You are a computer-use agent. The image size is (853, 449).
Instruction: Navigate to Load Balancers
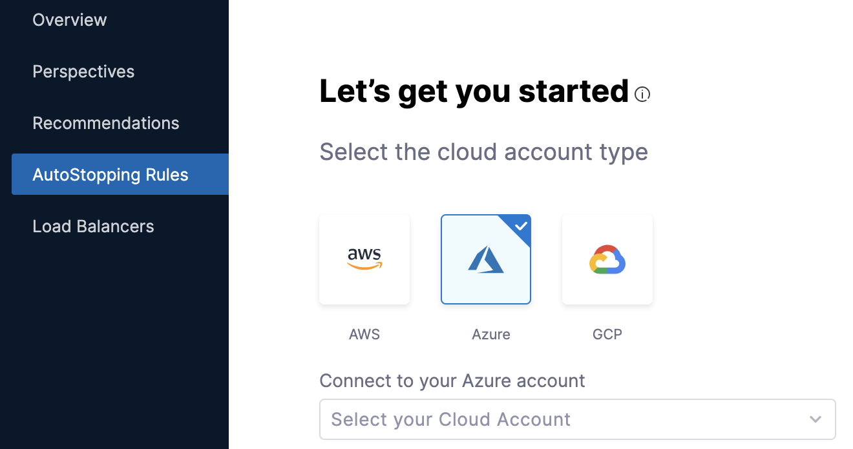[93, 226]
